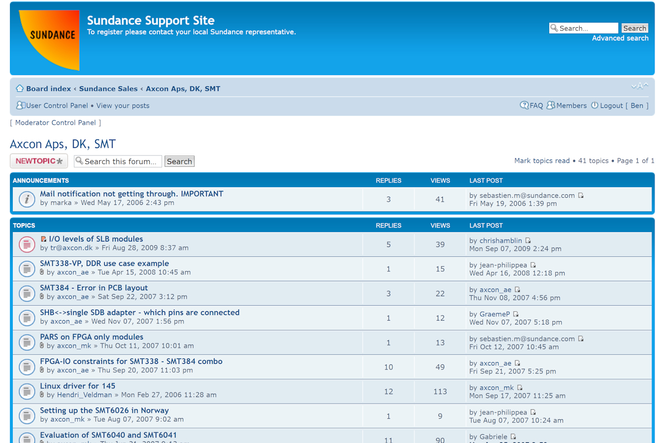Image resolution: width=665 pixels, height=443 pixels.
Task: View latest post icon next to GraemeP
Action: [516, 314]
